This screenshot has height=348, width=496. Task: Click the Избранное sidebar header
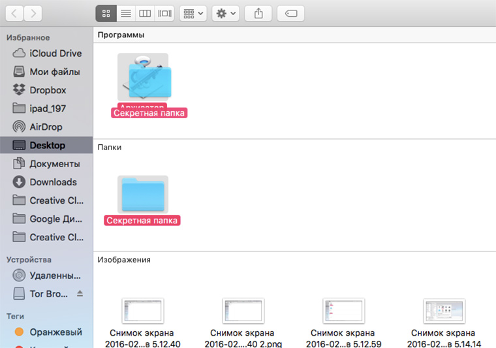28,38
